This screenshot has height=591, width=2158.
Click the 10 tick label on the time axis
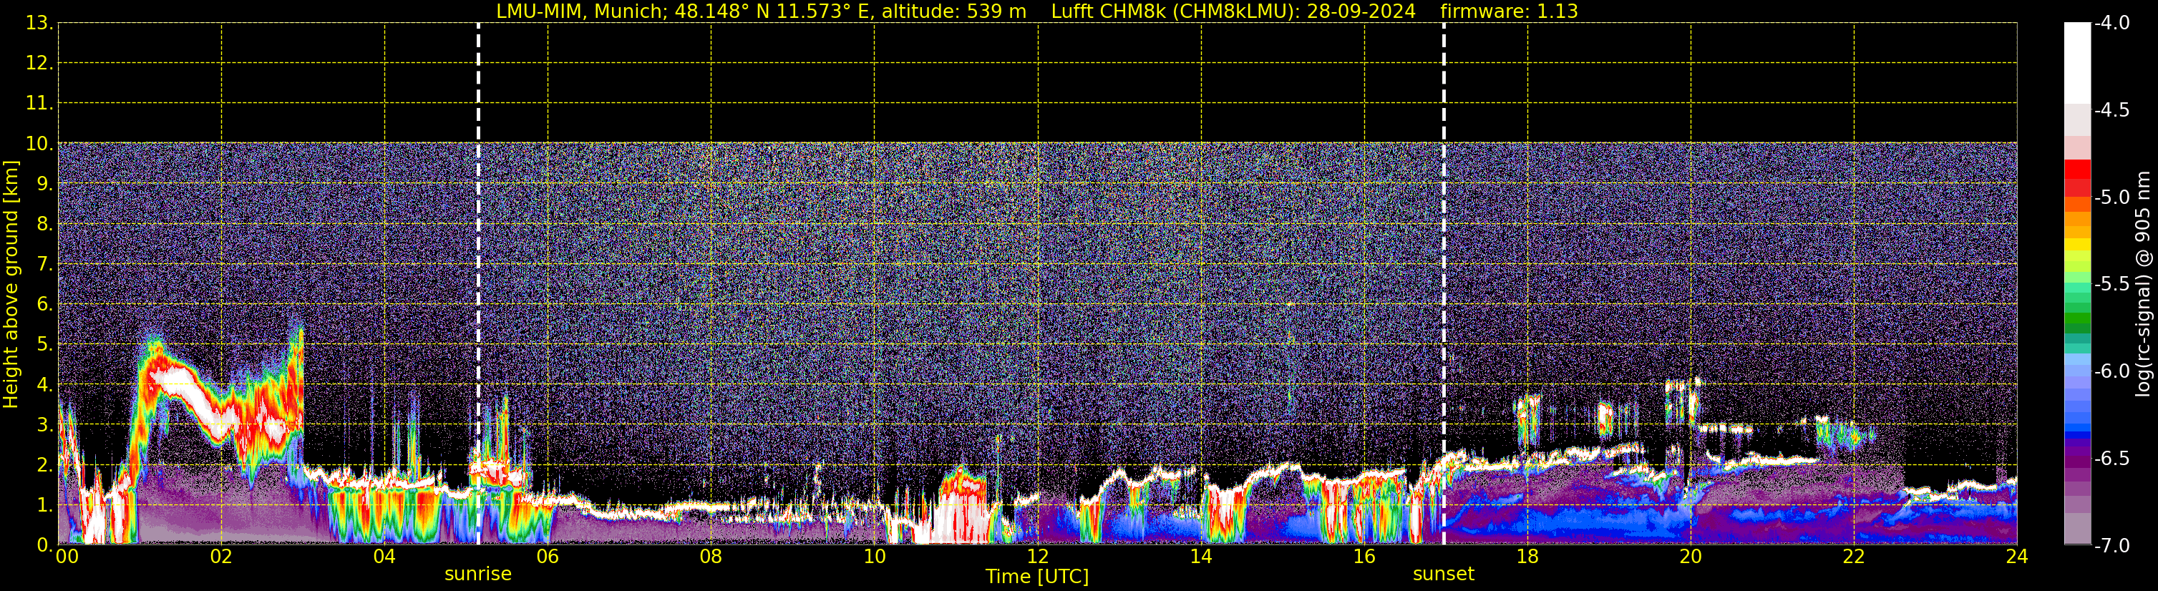(x=875, y=557)
